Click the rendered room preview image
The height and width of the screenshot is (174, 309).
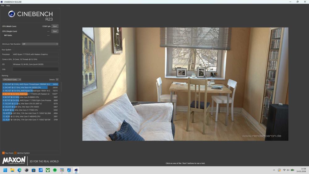click(185, 84)
